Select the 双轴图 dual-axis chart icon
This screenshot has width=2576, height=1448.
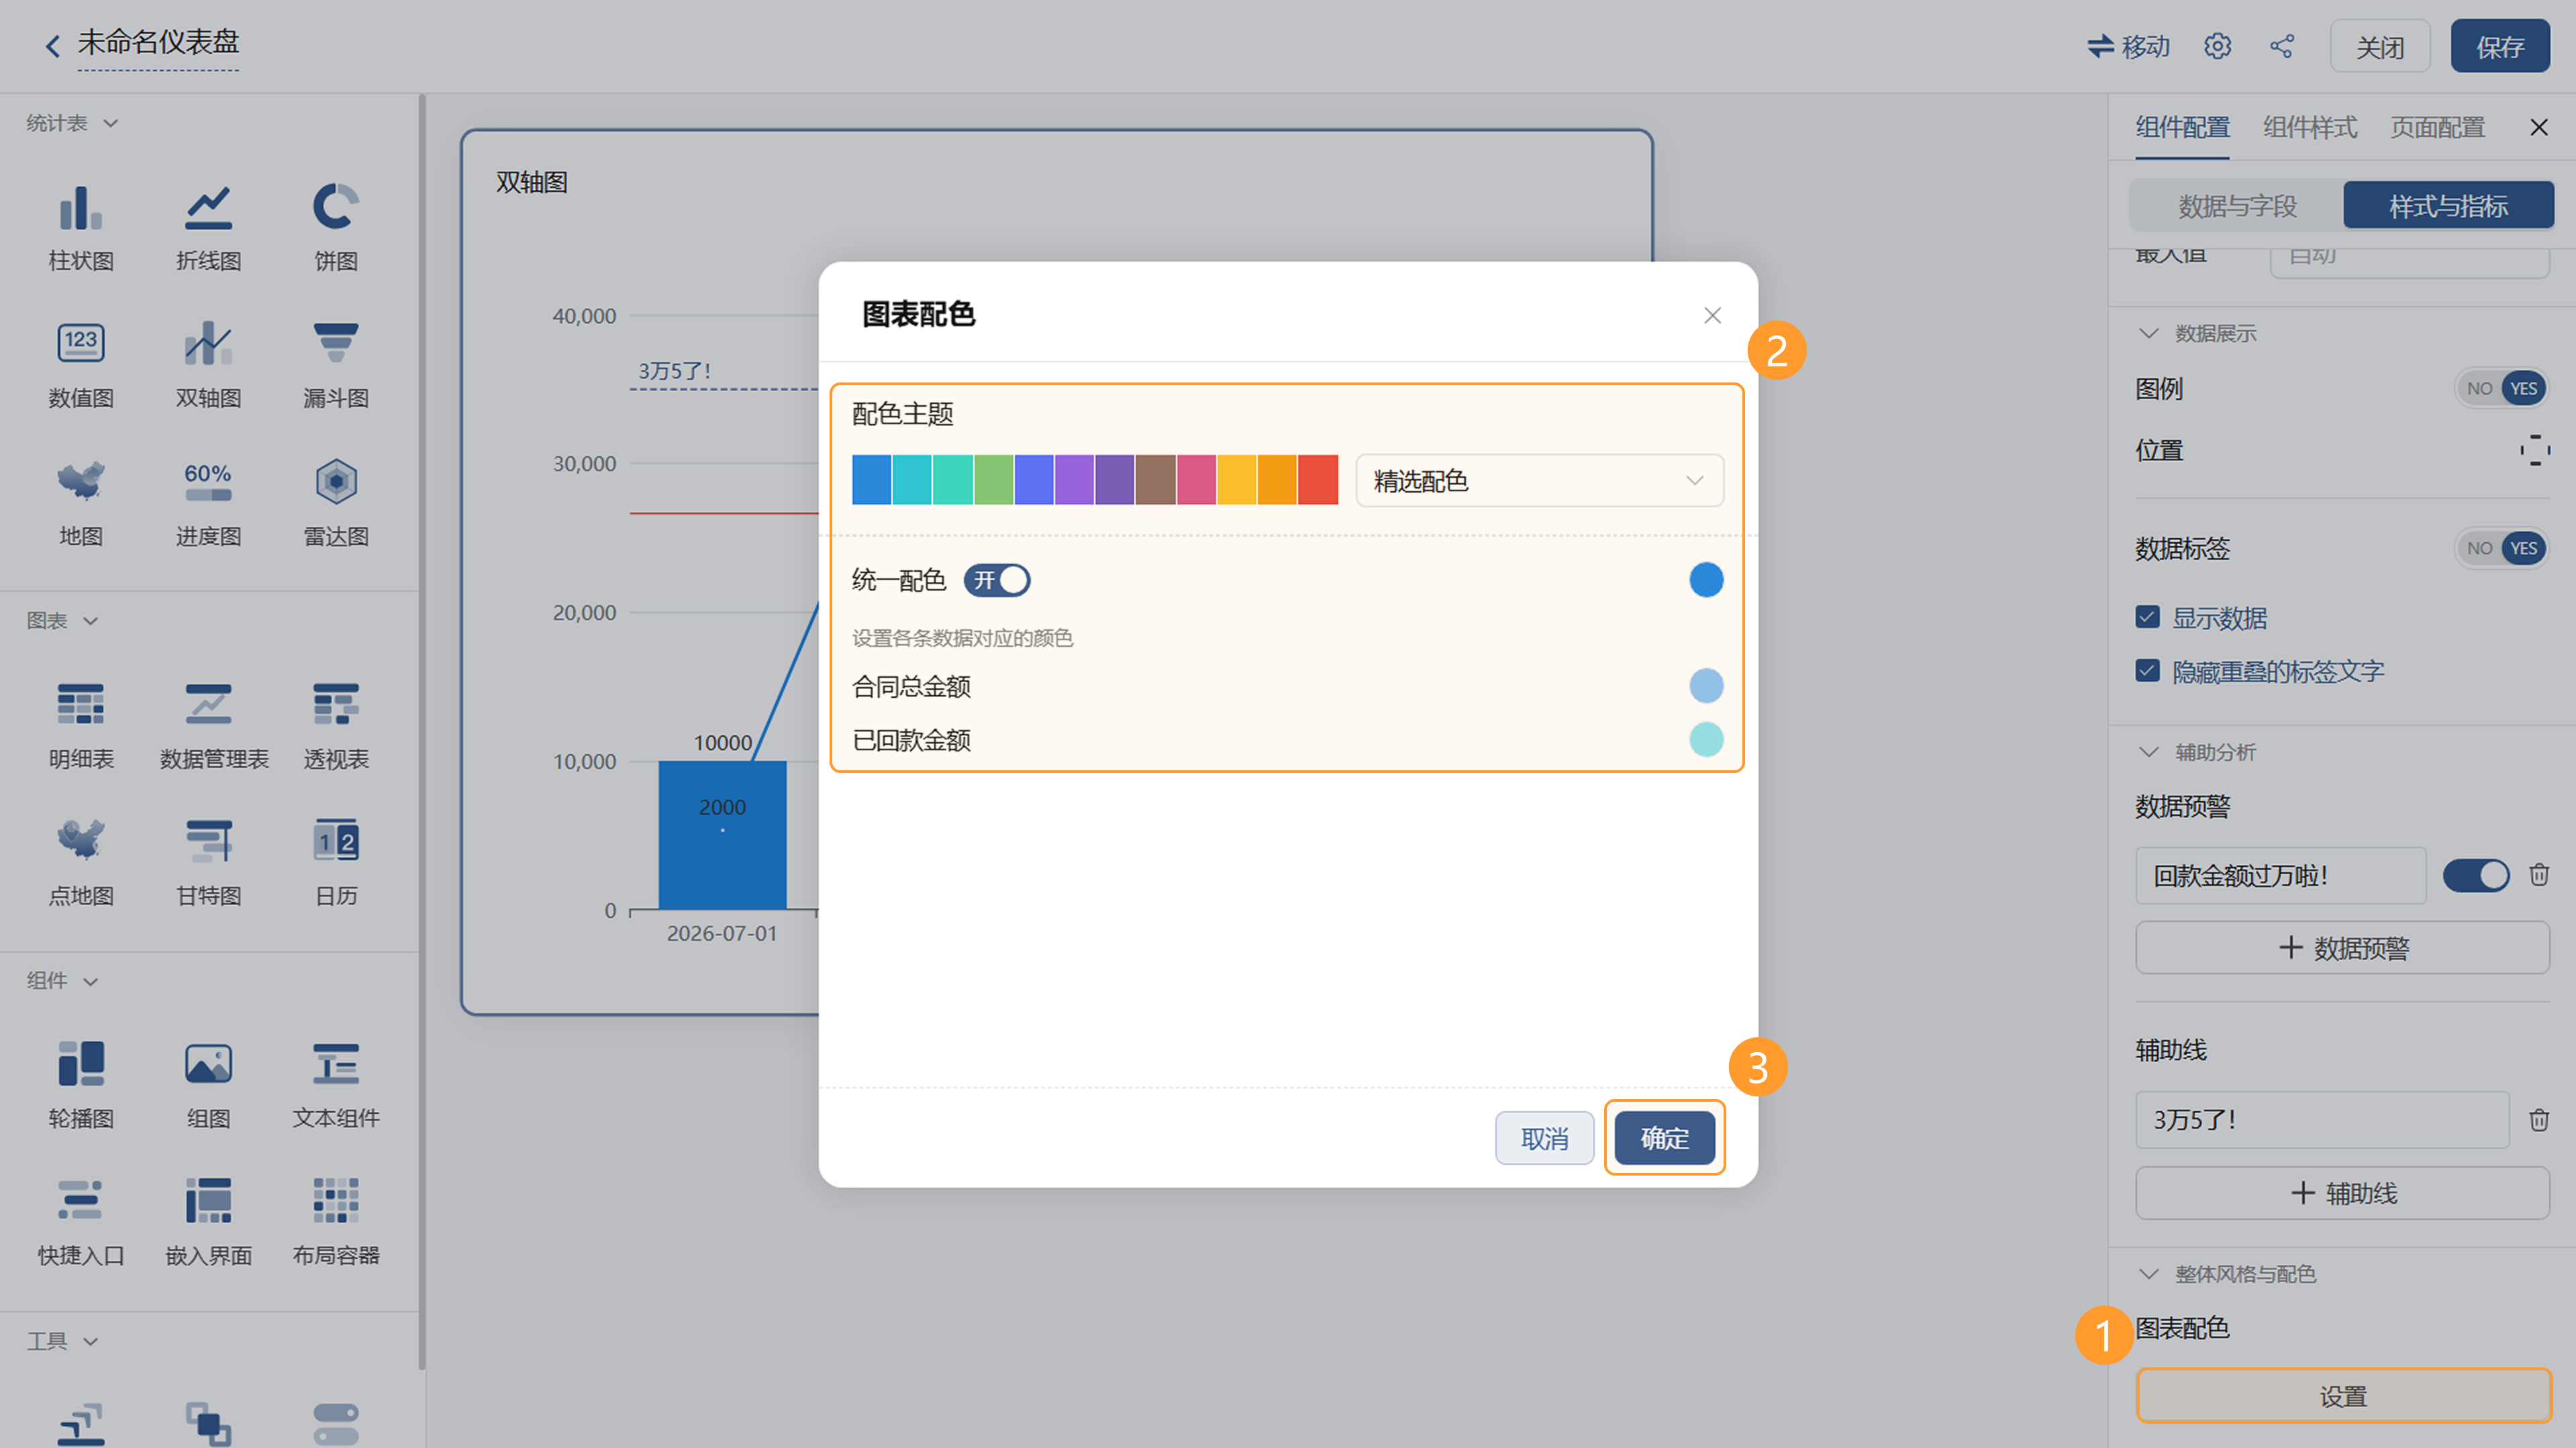(208, 344)
